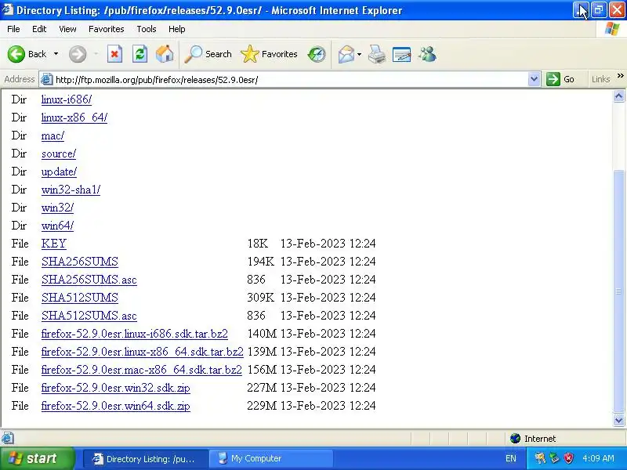Download firefox-52.9.0esr.win32.sdk.zip
Screen dimensions: 627x470
tap(115, 387)
